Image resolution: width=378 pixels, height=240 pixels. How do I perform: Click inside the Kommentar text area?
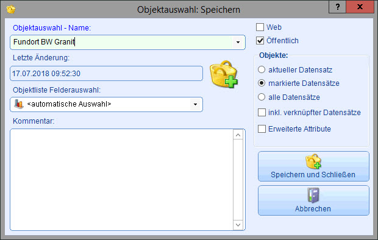(x=121, y=180)
